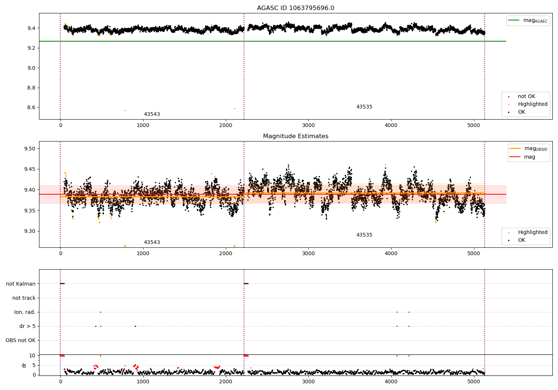The width and height of the screenshot is (558, 390).
Task: Click orange outlier point near 8.59 in top plot
Action: click(234, 108)
